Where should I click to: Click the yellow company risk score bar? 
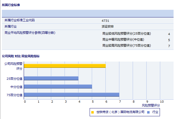65,66
